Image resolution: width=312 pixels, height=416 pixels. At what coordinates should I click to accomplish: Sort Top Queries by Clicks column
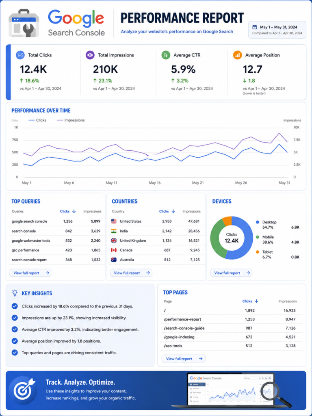(x=68, y=211)
